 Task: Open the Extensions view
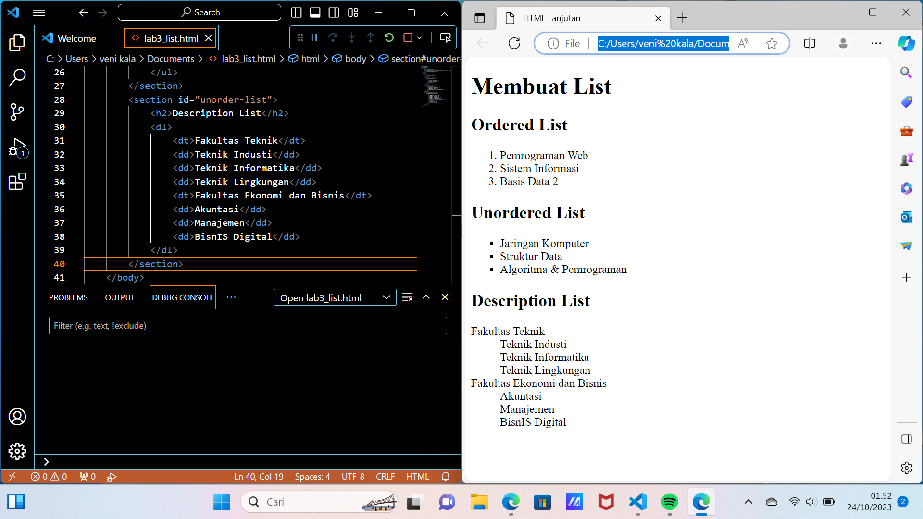17,182
